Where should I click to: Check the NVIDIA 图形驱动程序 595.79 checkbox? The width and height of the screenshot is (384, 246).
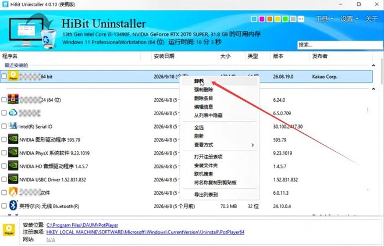[x=4, y=140]
